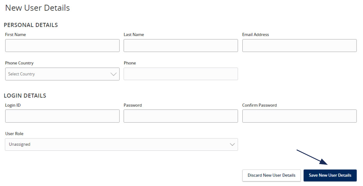Click the Confirm Password input field
Screen dimensions: 363x186
[x=299, y=116]
